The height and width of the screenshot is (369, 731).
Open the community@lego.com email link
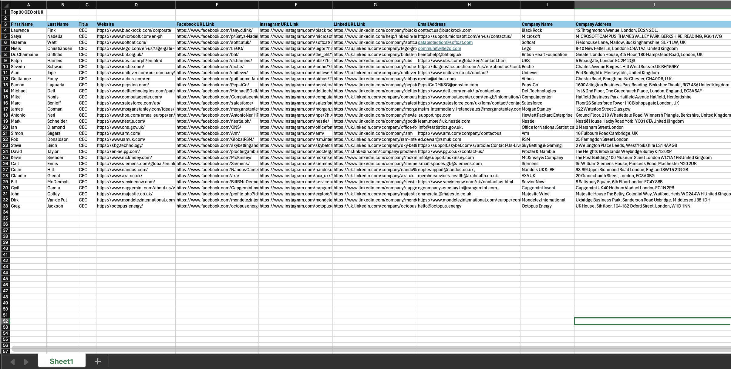(x=439, y=48)
